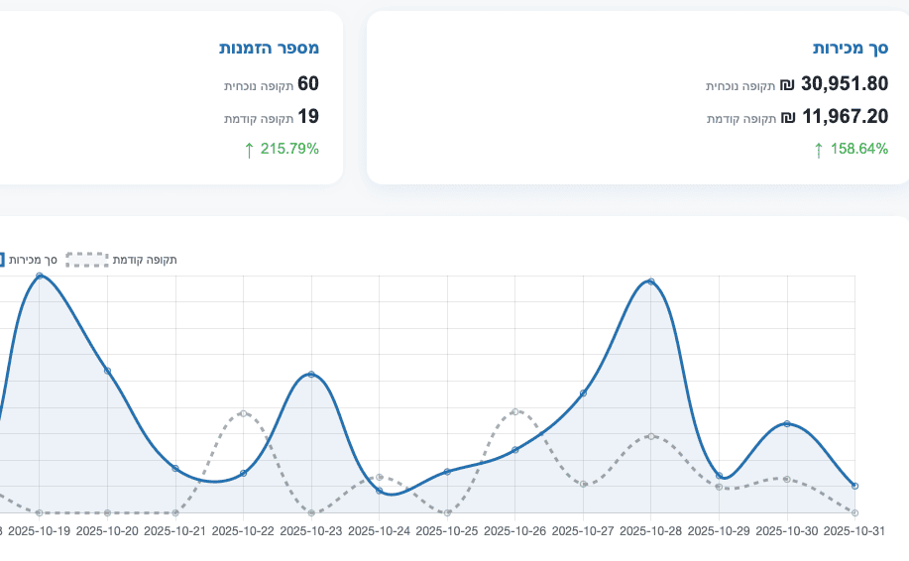
Task: Toggle the תקופה קודמת legend label
Action: pos(145,260)
